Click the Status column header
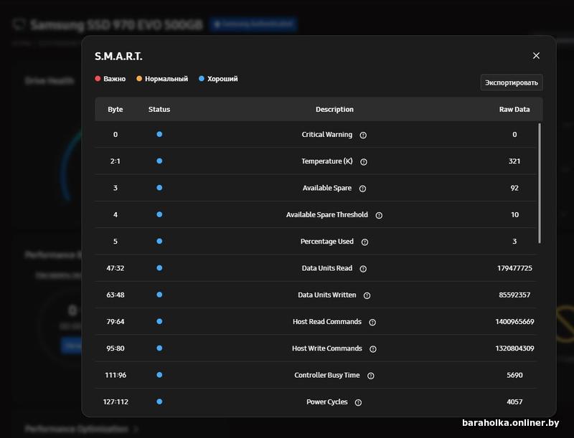Image resolution: width=574 pixels, height=438 pixels. 159,109
